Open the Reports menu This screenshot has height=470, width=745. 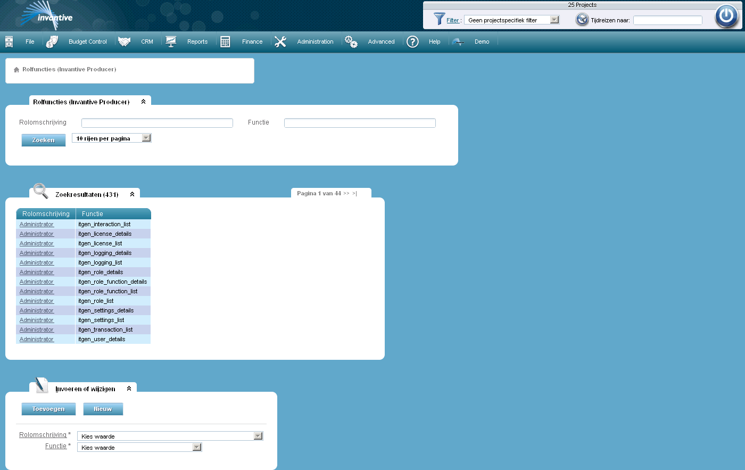(197, 42)
